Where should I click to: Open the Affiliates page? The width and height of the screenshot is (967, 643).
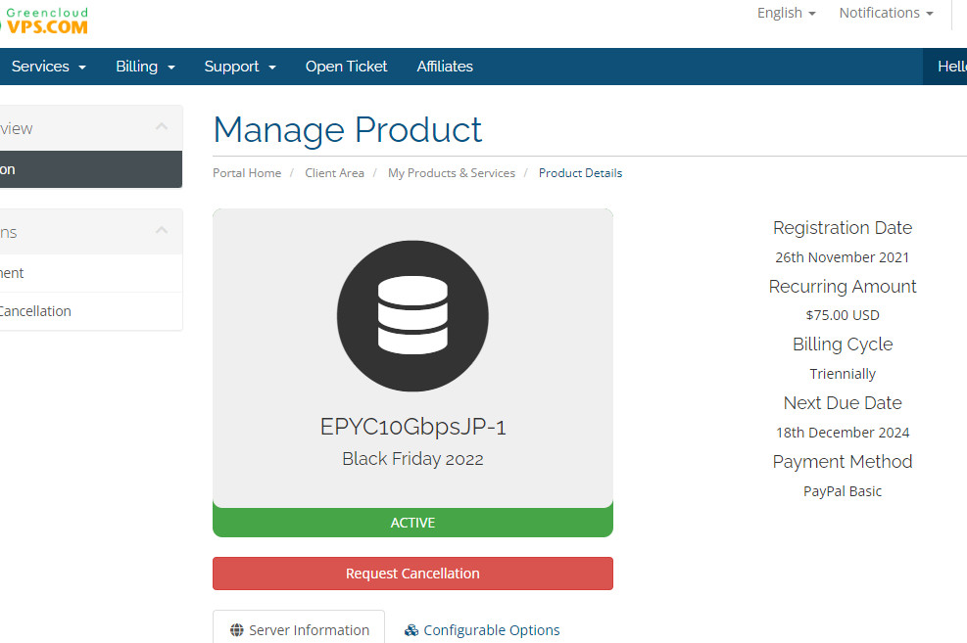click(445, 67)
